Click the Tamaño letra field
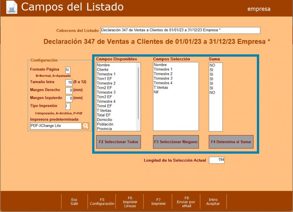This screenshot has width=293, height=212. pos(69,82)
